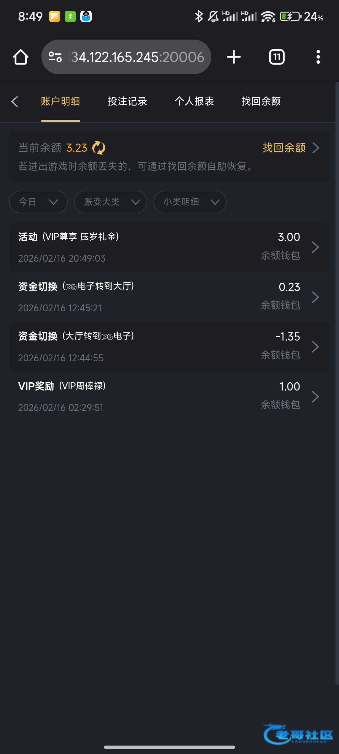339x754 pixels.
Task: Open the 账变大类 category dropdown
Action: pyautogui.click(x=110, y=202)
